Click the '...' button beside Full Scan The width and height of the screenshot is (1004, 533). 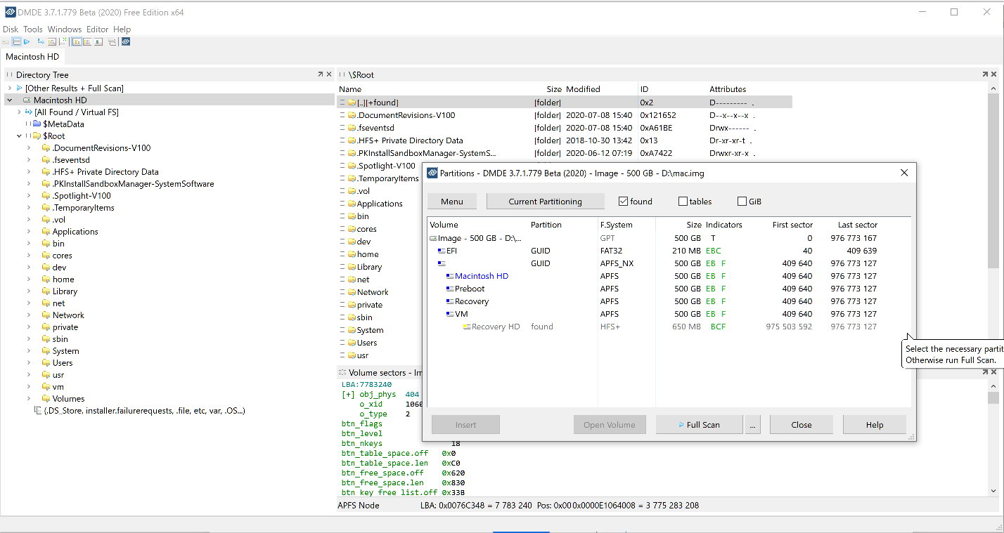[753, 425]
